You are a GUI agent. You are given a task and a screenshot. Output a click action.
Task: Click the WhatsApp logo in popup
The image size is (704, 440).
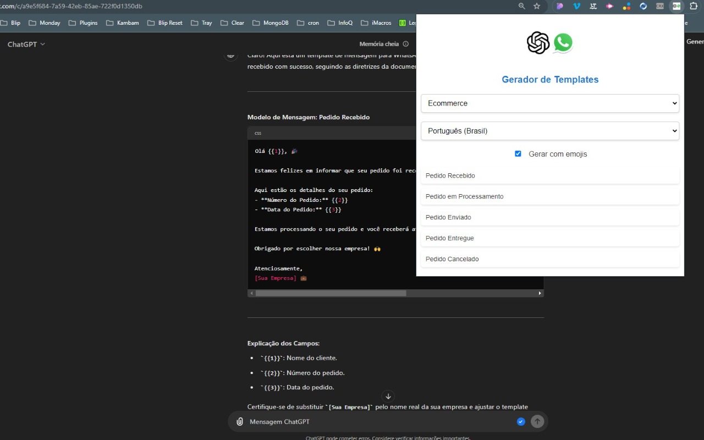click(563, 43)
